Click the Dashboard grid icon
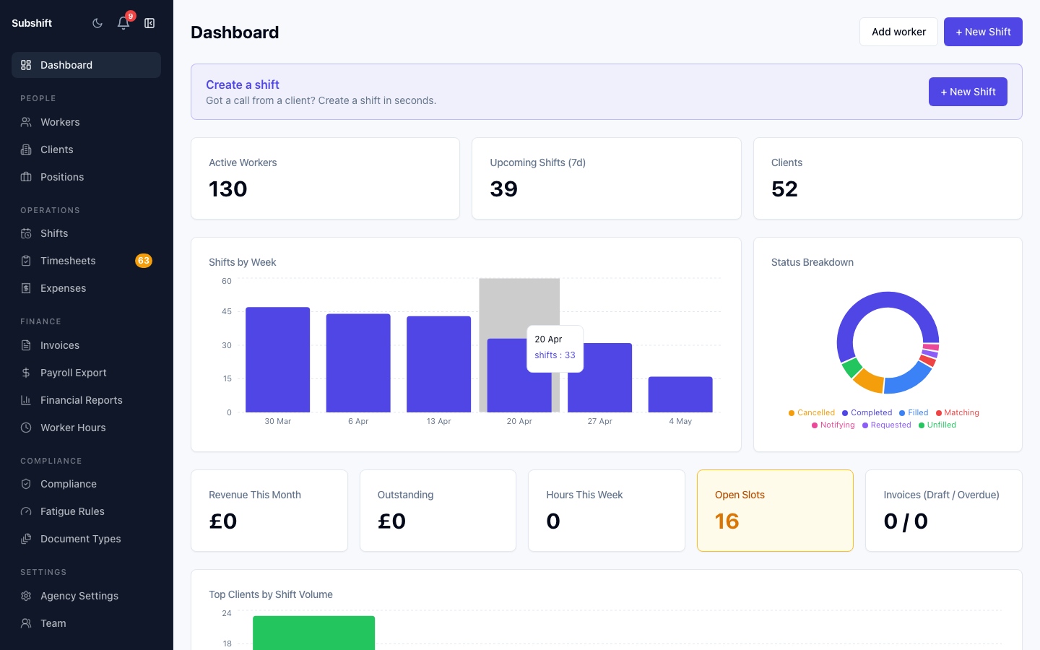Screen dimensions: 1040x650 (x=26, y=65)
